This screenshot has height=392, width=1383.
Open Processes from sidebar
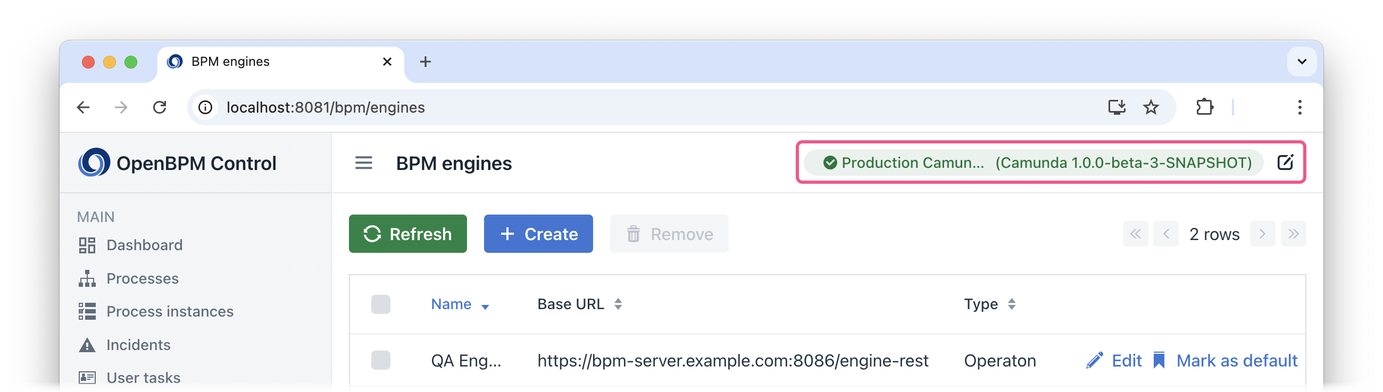point(142,278)
